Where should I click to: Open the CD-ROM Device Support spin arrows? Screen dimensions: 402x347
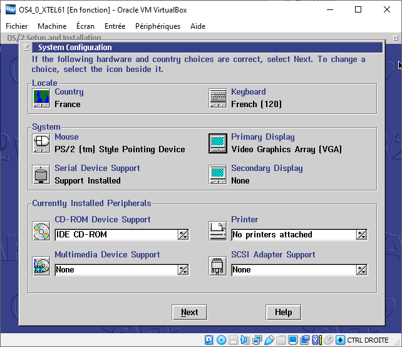(183, 235)
